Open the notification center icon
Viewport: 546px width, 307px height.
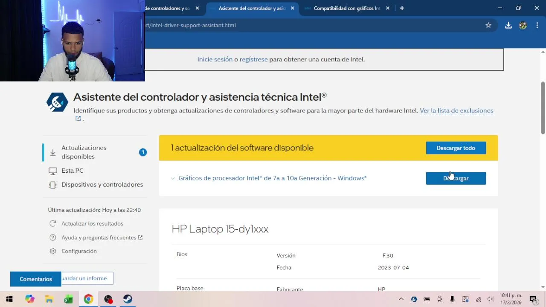pyautogui.click(x=533, y=299)
